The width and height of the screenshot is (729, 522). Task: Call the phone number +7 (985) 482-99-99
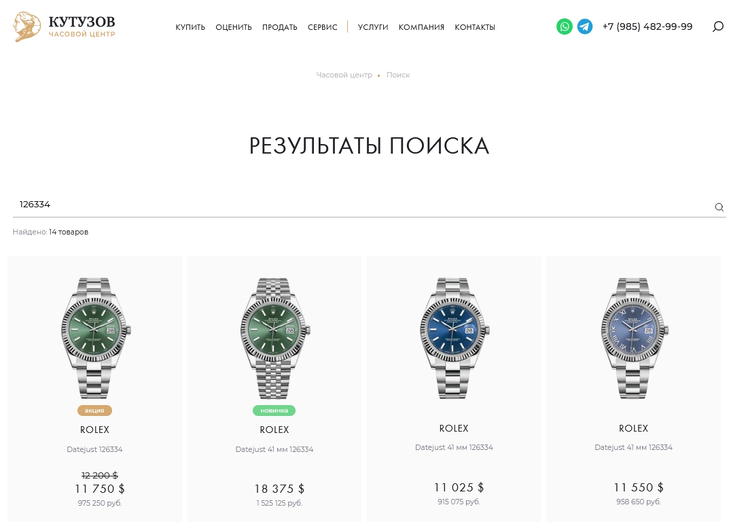tap(647, 27)
